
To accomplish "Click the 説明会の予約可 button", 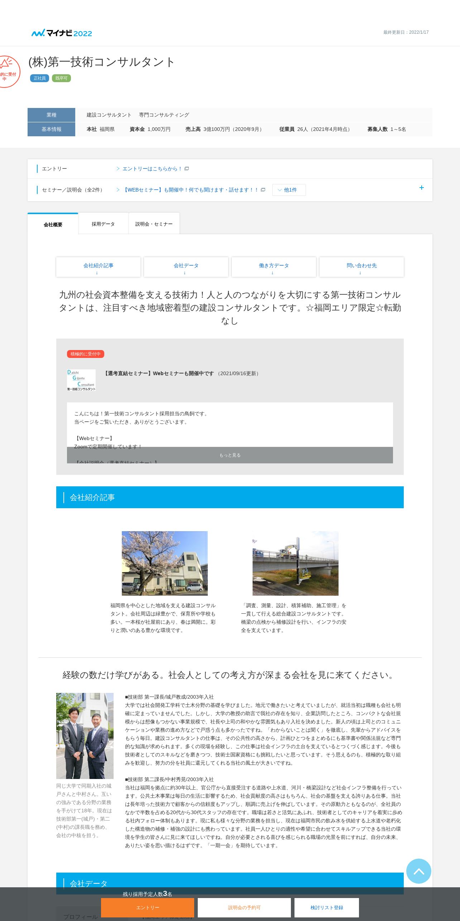I will click(244, 907).
